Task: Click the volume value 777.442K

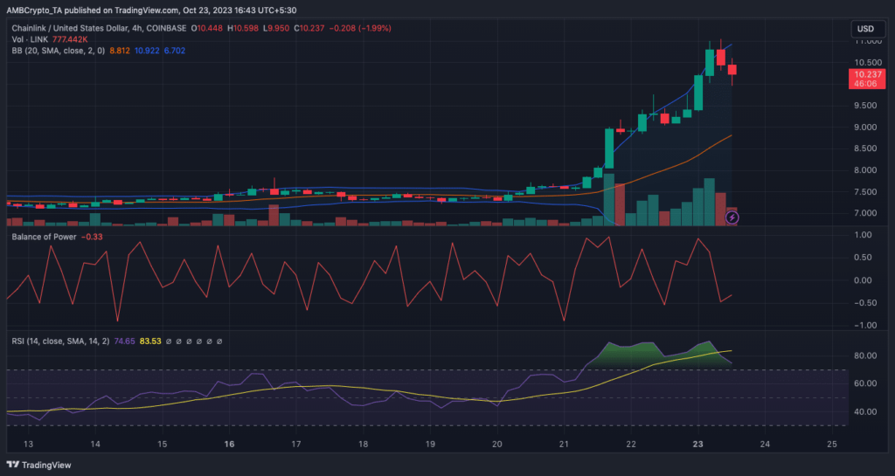Action: coord(69,39)
